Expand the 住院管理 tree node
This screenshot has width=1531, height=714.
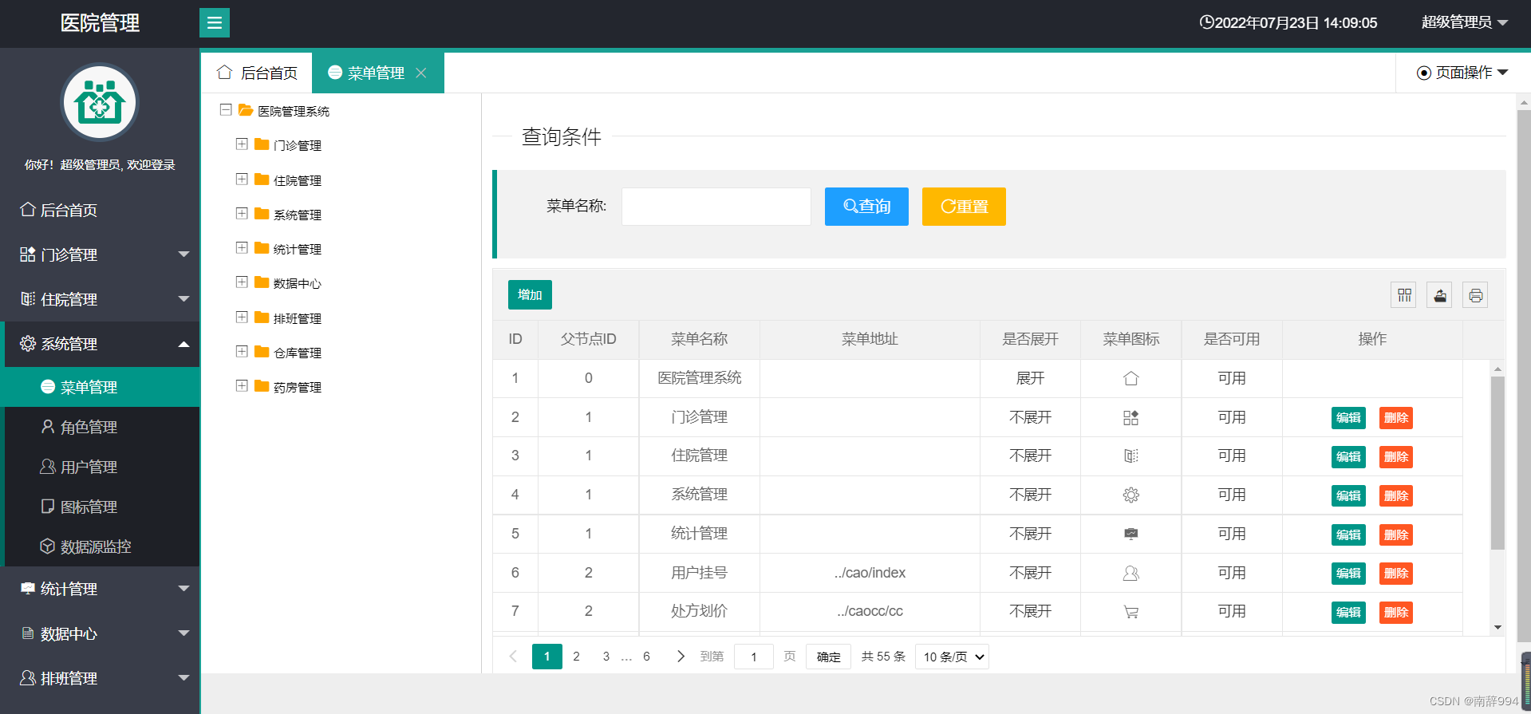(x=242, y=179)
